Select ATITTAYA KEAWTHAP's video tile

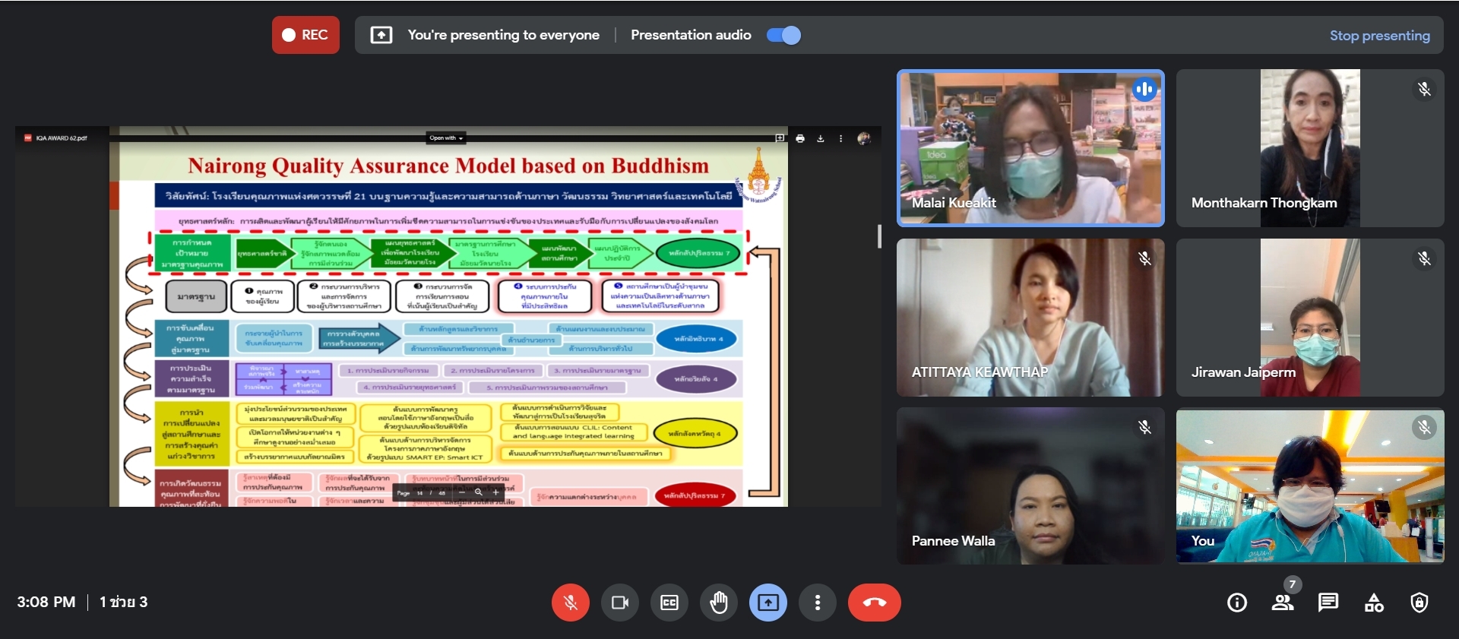point(1030,318)
